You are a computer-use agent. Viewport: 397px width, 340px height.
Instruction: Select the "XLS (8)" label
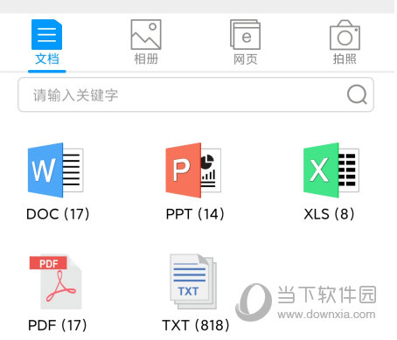[x=329, y=214]
